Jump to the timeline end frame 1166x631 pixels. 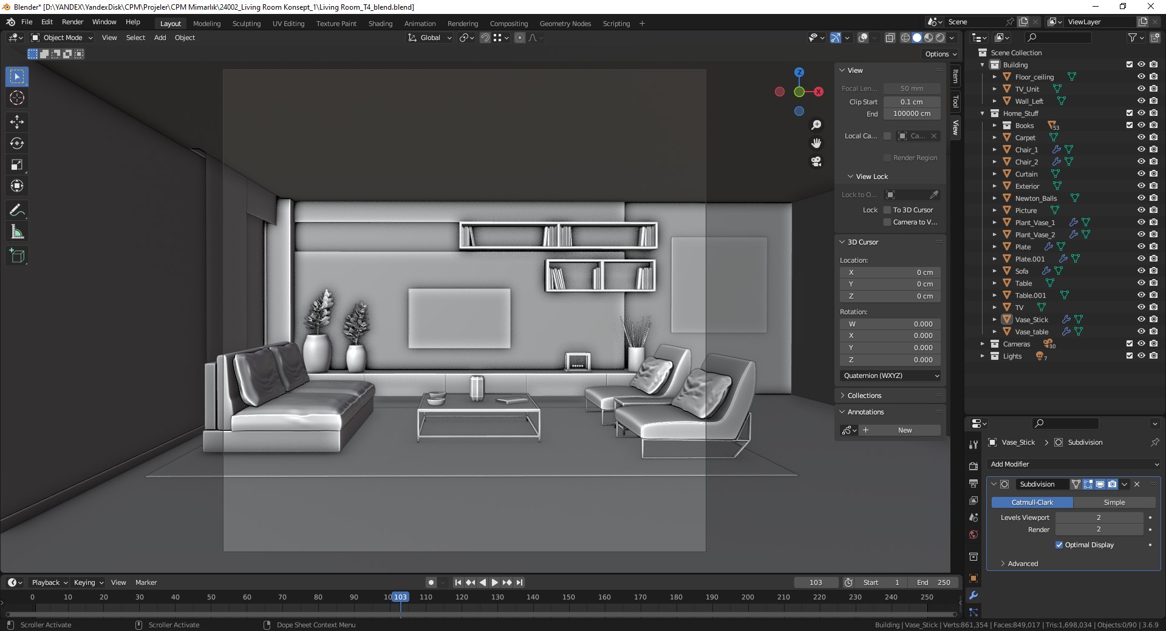(x=519, y=582)
